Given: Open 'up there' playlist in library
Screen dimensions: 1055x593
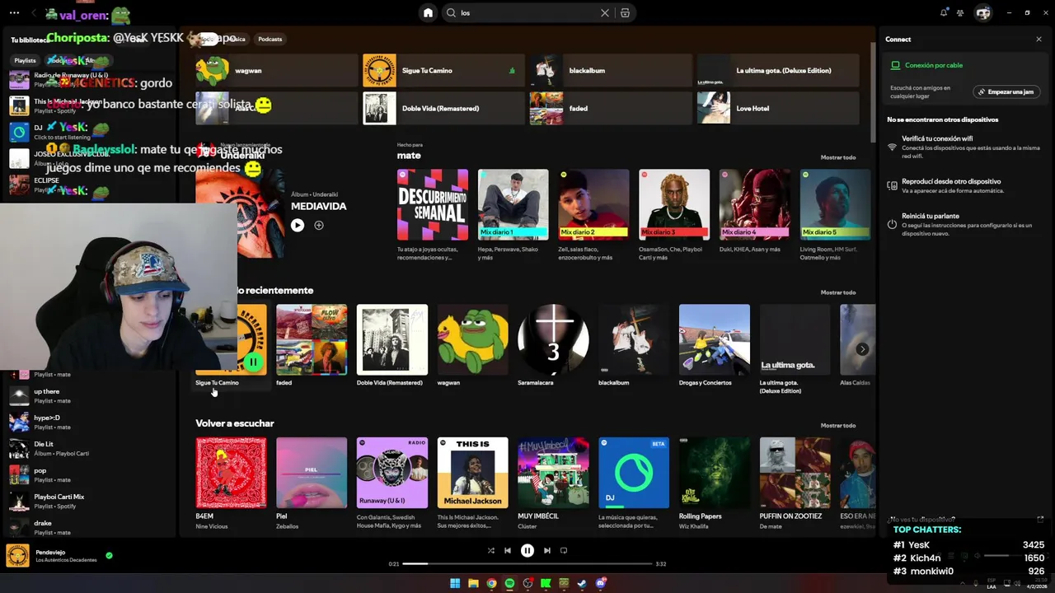Looking at the screenshot, I should 89,396.
